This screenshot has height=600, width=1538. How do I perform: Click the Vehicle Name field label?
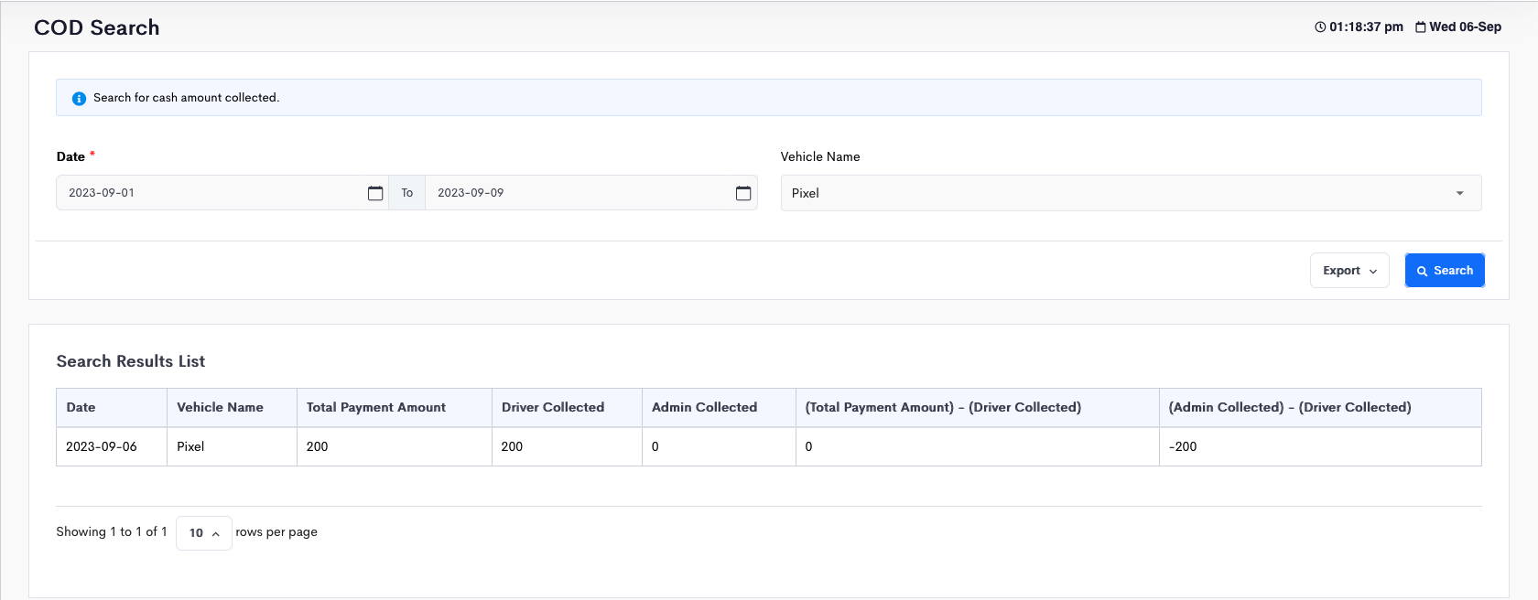click(820, 157)
